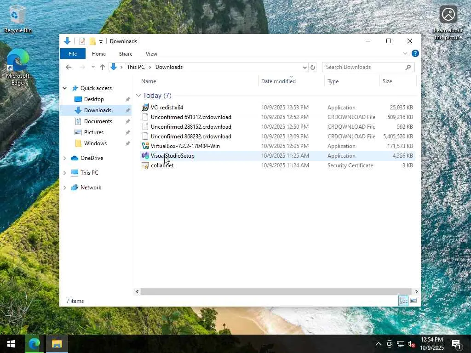Open the notification center in the taskbar
Image resolution: width=471 pixels, height=353 pixels.
click(x=456, y=344)
